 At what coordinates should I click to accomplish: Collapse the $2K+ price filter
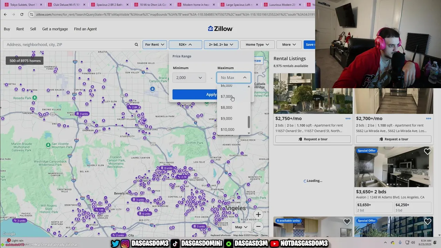[185, 44]
